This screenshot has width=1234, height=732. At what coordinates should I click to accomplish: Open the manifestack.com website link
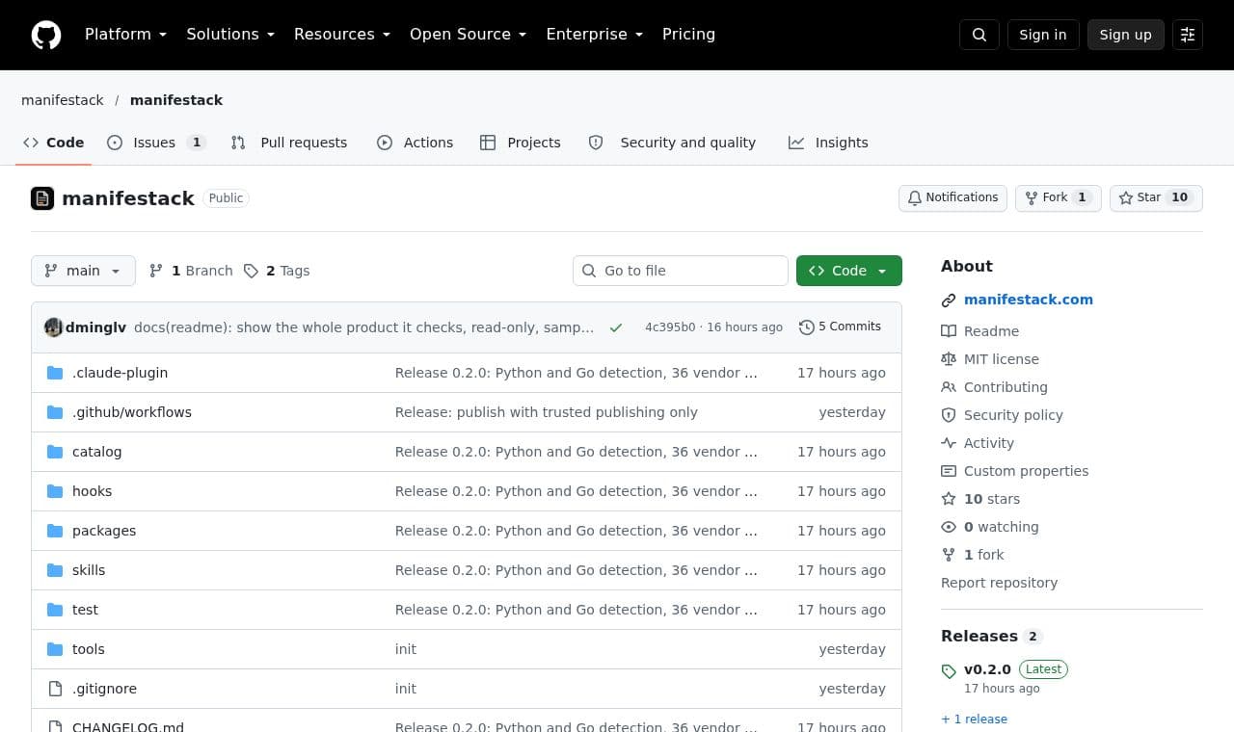pos(1029,300)
